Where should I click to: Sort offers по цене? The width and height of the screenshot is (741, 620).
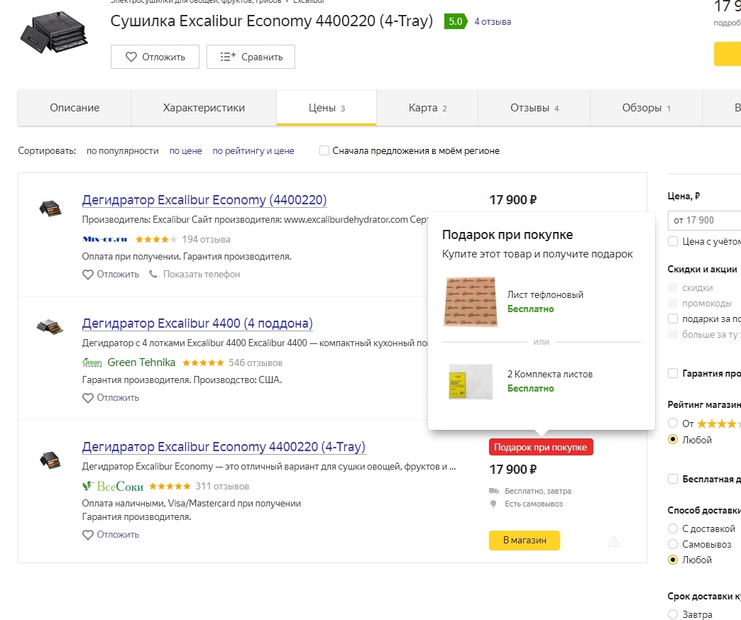(x=185, y=150)
